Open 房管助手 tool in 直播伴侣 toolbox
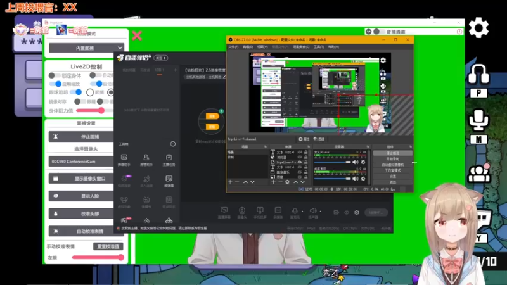This screenshot has width=507, height=285. pyautogui.click(x=146, y=160)
